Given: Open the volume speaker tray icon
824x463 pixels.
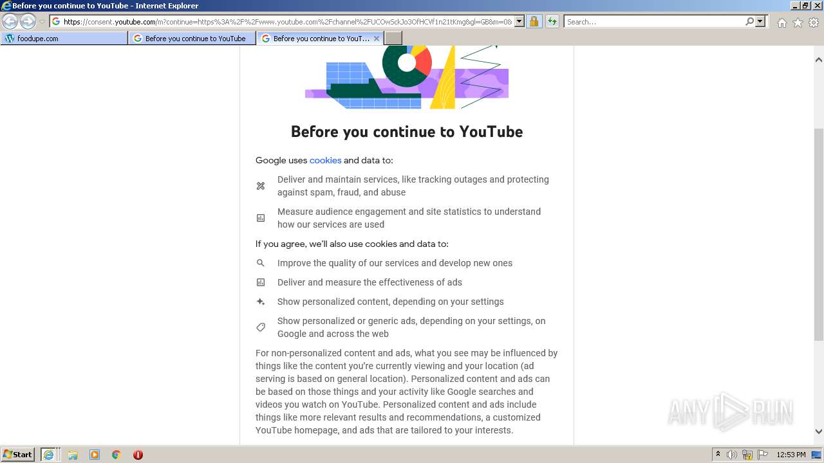Looking at the screenshot, I should (732, 455).
